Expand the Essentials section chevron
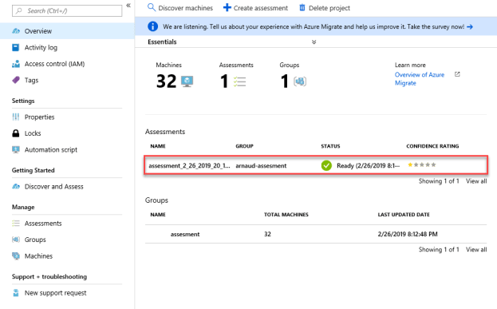The height and width of the screenshot is (309, 497). [x=314, y=42]
